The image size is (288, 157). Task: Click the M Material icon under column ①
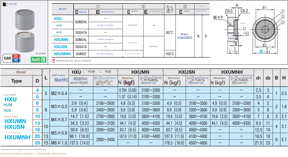(77, 12)
